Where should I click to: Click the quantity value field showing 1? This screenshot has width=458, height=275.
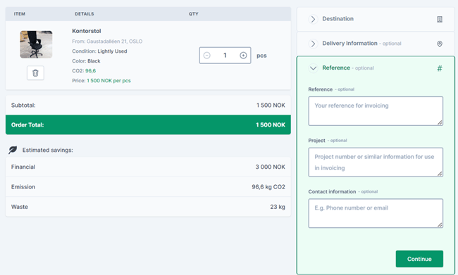(225, 56)
